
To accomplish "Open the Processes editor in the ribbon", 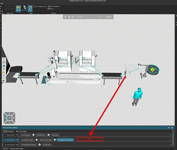I will [x=24, y=8].
